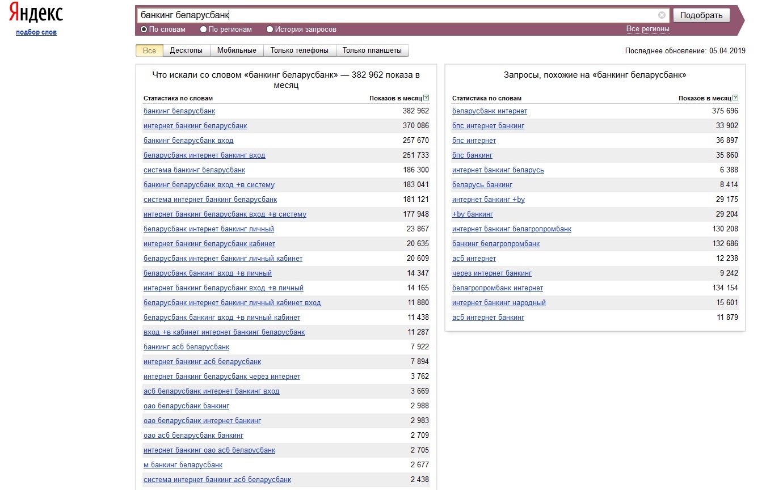Open similar query 'белагропромбанк интернет'
The width and height of the screenshot is (766, 490).
(x=498, y=288)
